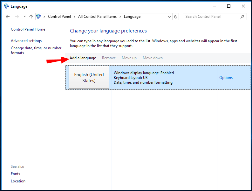The width and height of the screenshot is (252, 191).
Task: Open Change date, time, or number formats
Action: pyautogui.click(x=36, y=50)
